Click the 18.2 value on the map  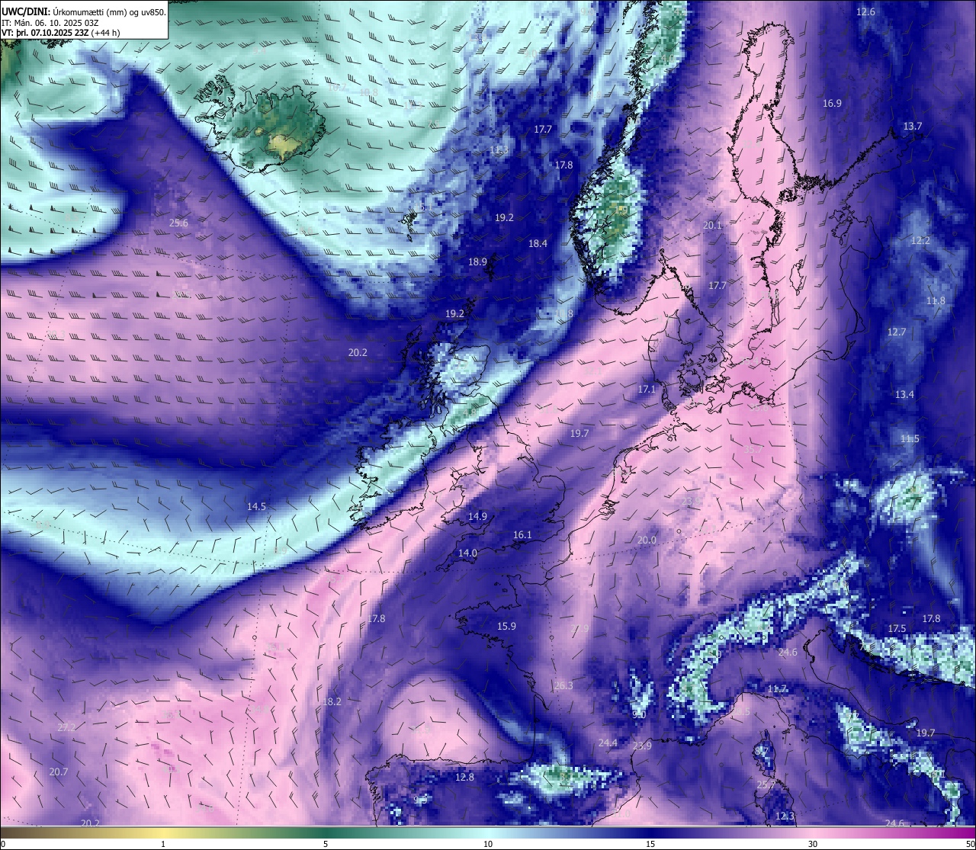coord(332,702)
